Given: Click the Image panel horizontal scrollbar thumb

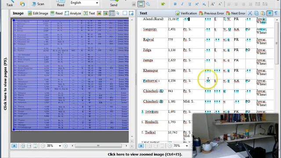Looking at the screenshot, I should [98, 146].
